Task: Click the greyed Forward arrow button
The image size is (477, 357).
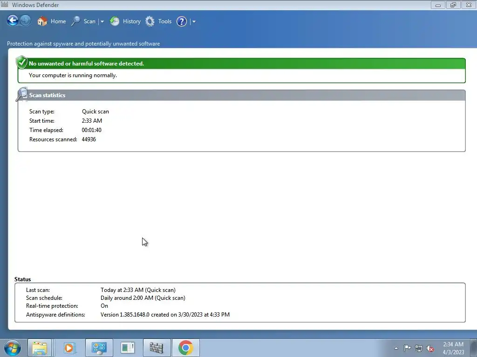Action: tap(26, 20)
